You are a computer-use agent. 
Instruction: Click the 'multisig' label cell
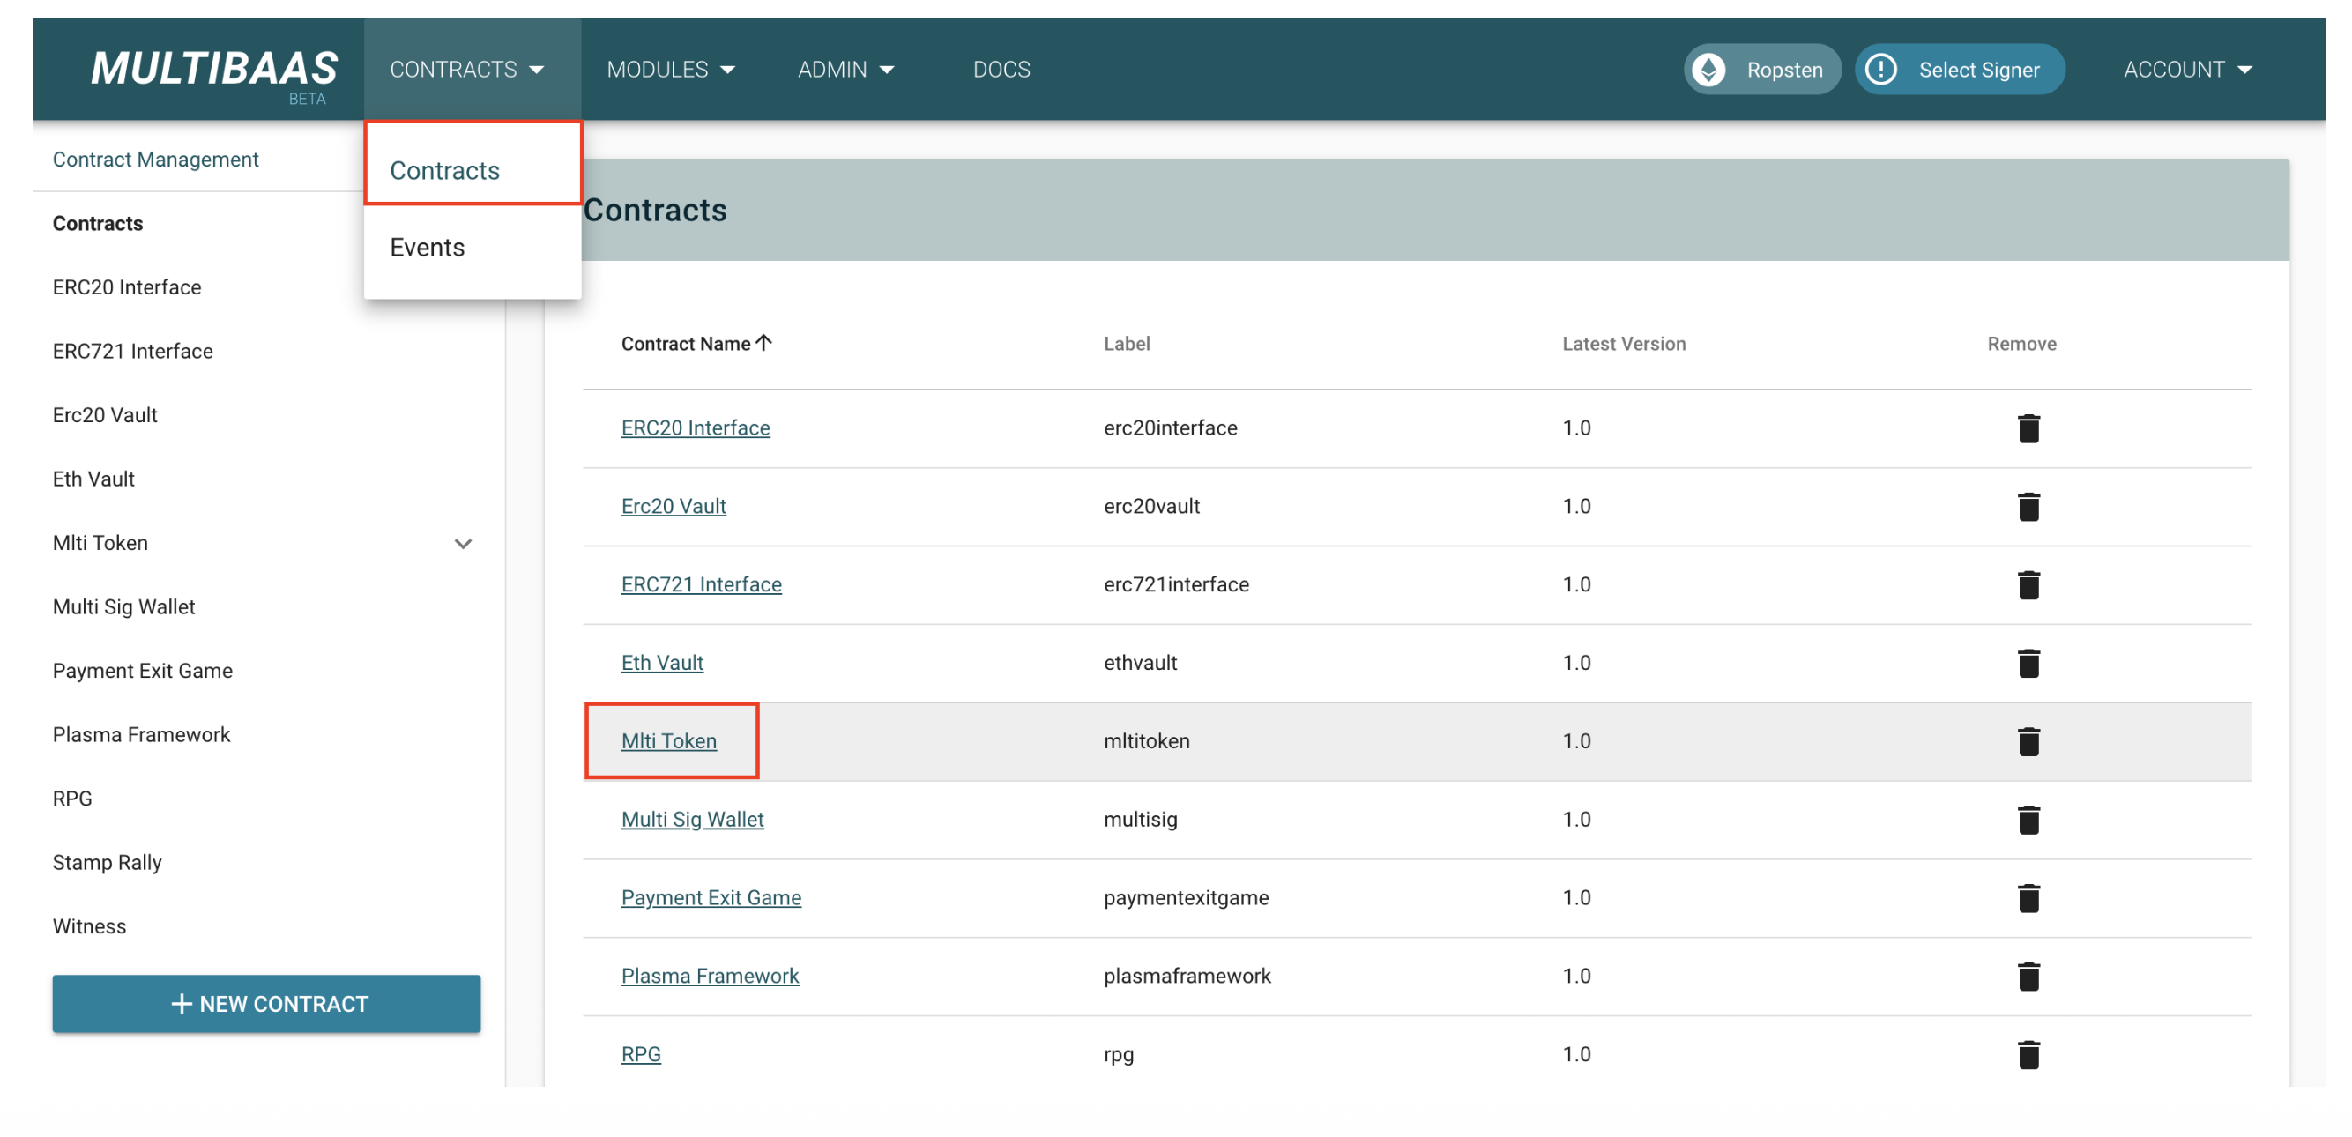[x=1141, y=821]
